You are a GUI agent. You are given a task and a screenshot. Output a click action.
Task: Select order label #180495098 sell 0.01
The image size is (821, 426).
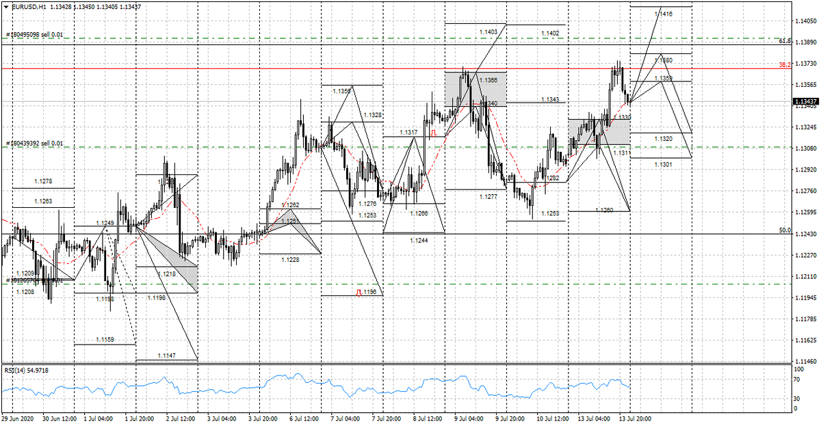coord(34,34)
